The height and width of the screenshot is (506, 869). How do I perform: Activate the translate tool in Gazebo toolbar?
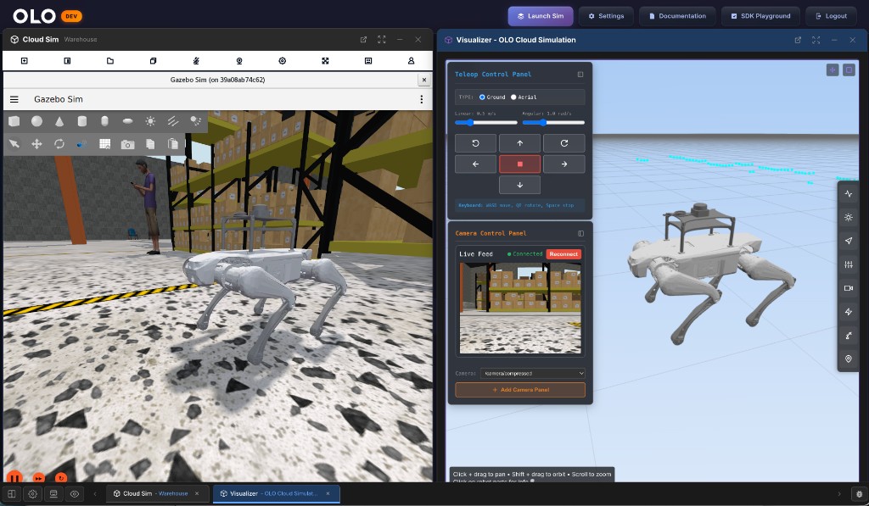click(x=36, y=143)
